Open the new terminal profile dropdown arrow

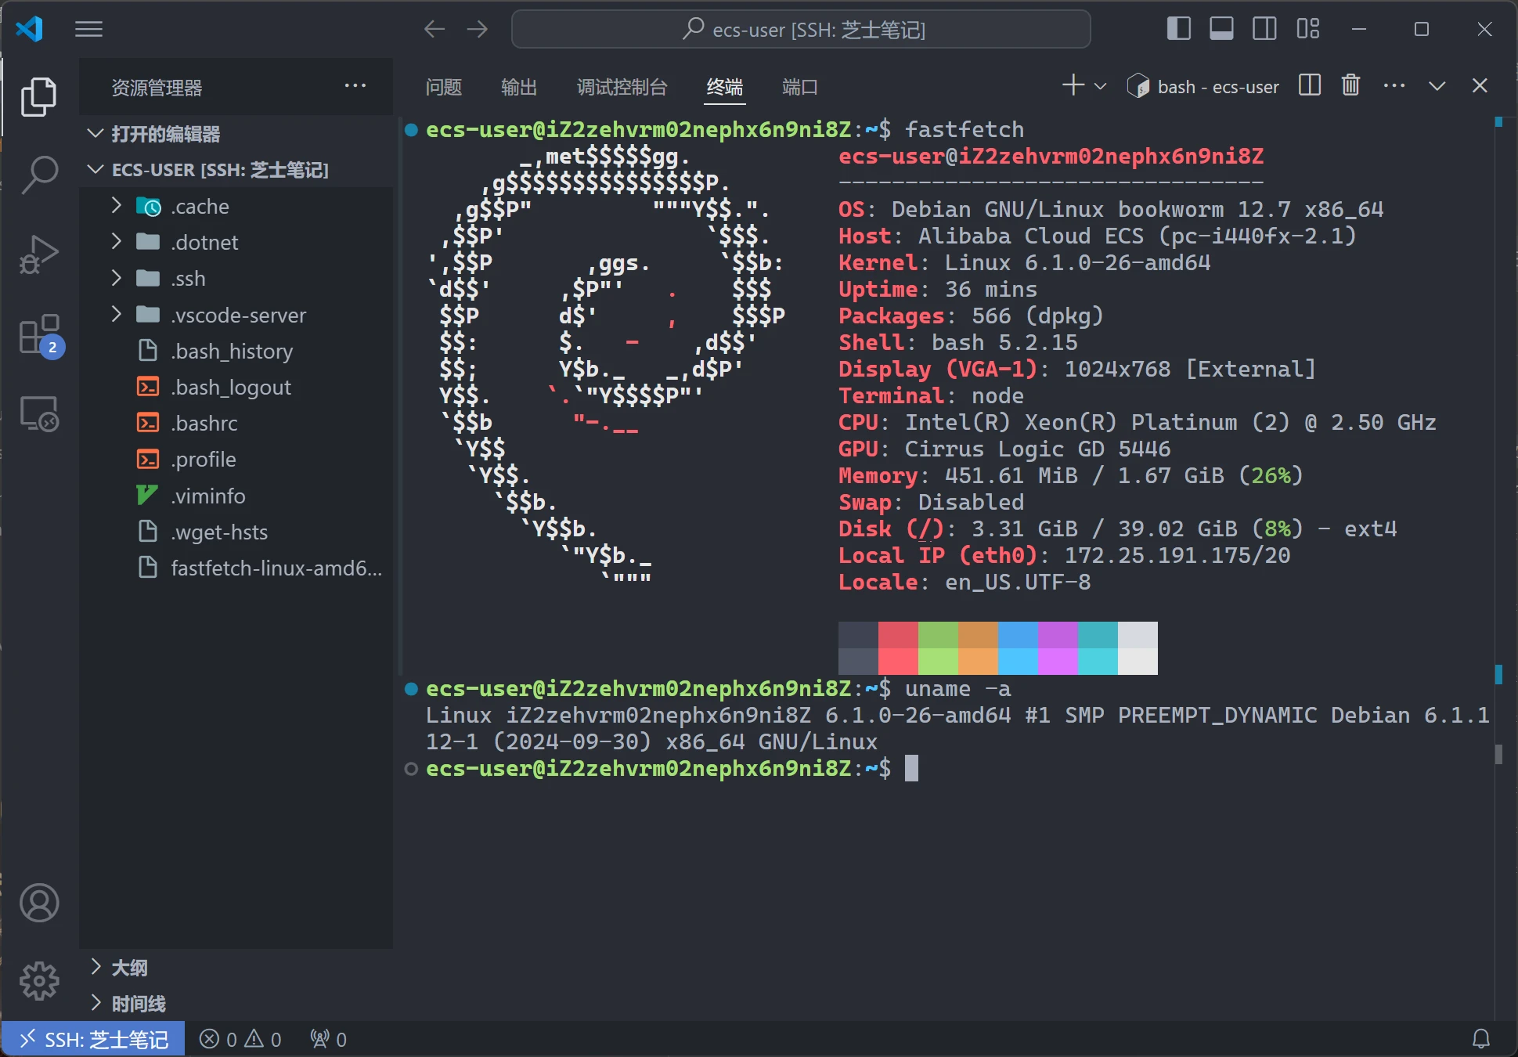[x=1100, y=86]
